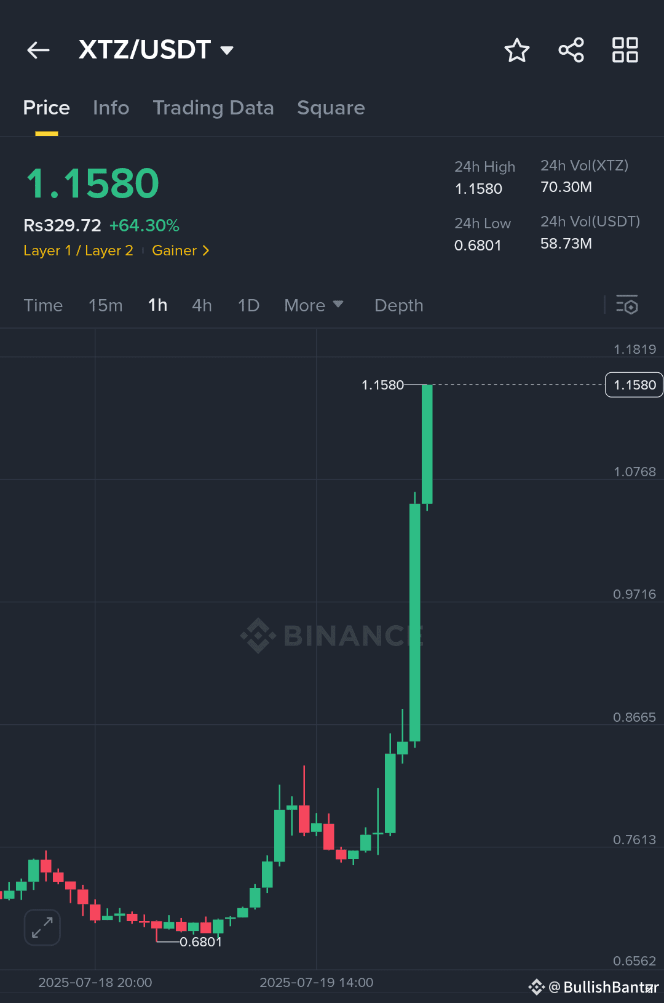Open chart indicator settings icon beside timeframes
This screenshot has height=1003, width=664.
pyautogui.click(x=626, y=305)
